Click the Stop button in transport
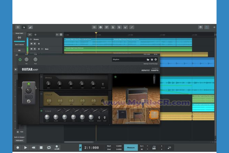The height and width of the screenshot is (153, 229). [x=41, y=148]
